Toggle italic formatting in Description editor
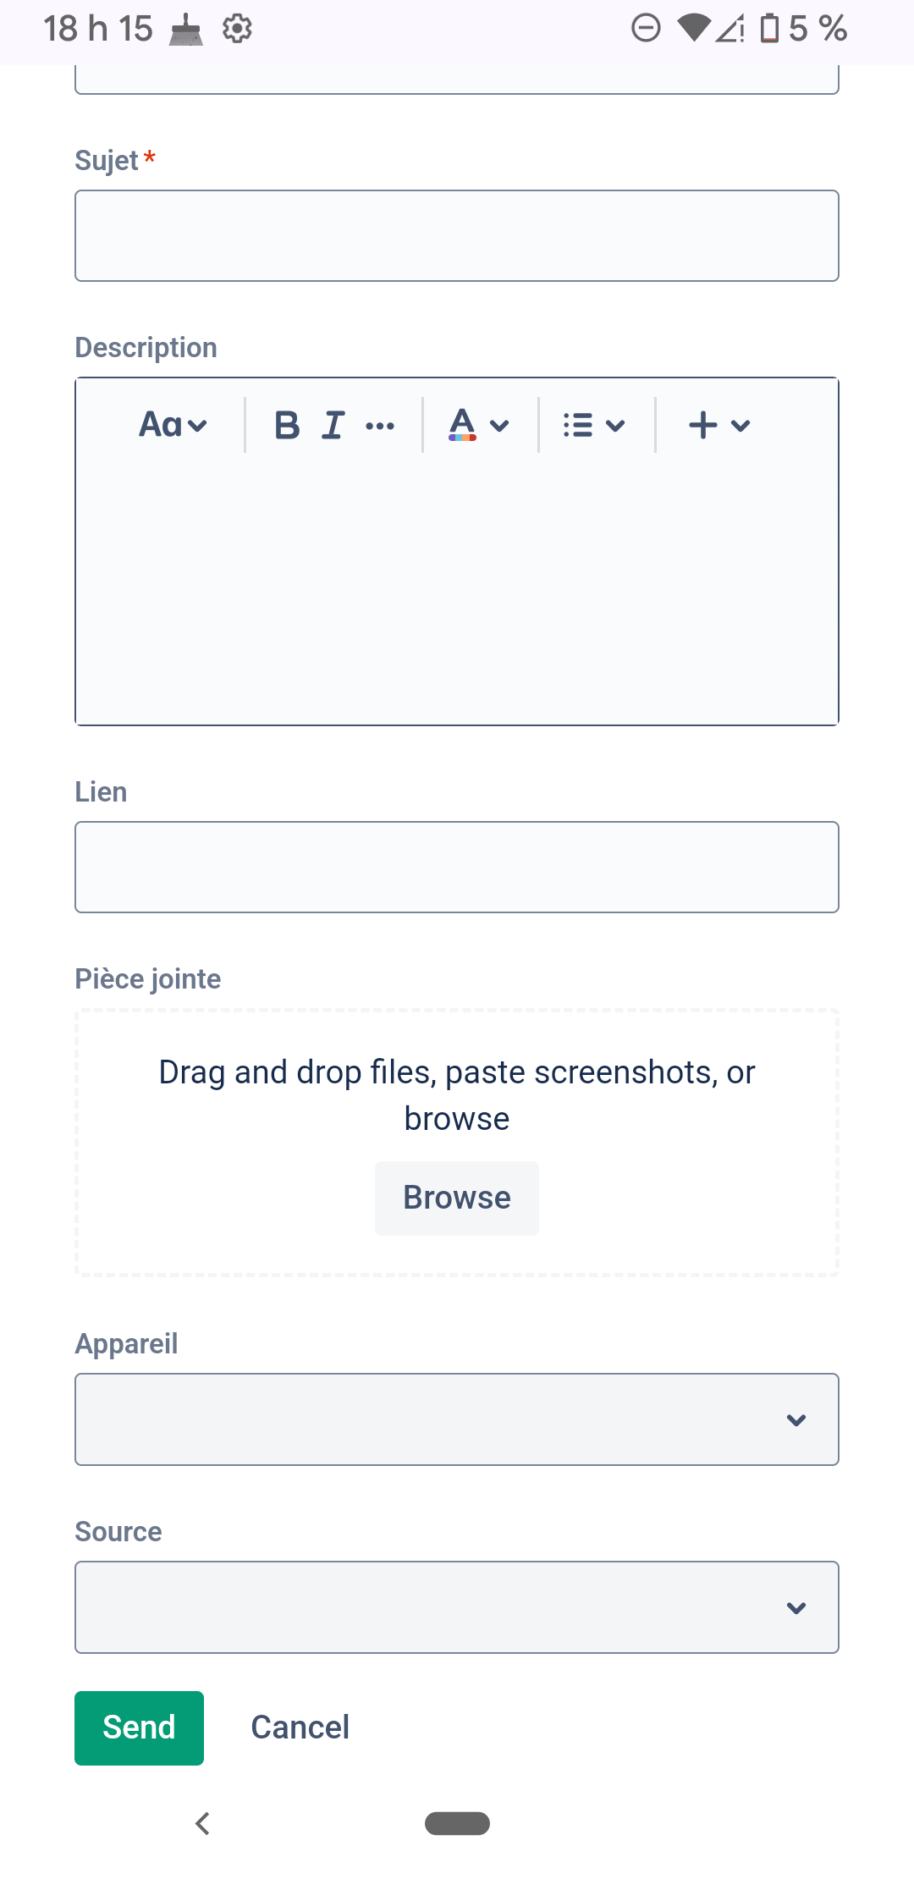Image resolution: width=914 pixels, height=1879 pixels. pos(333,425)
